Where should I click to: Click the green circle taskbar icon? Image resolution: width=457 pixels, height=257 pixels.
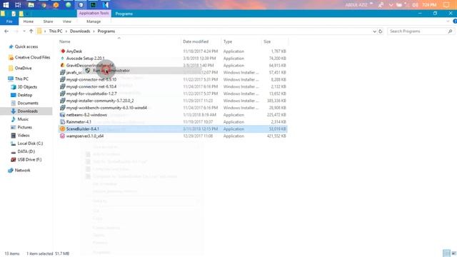[x=69, y=5]
